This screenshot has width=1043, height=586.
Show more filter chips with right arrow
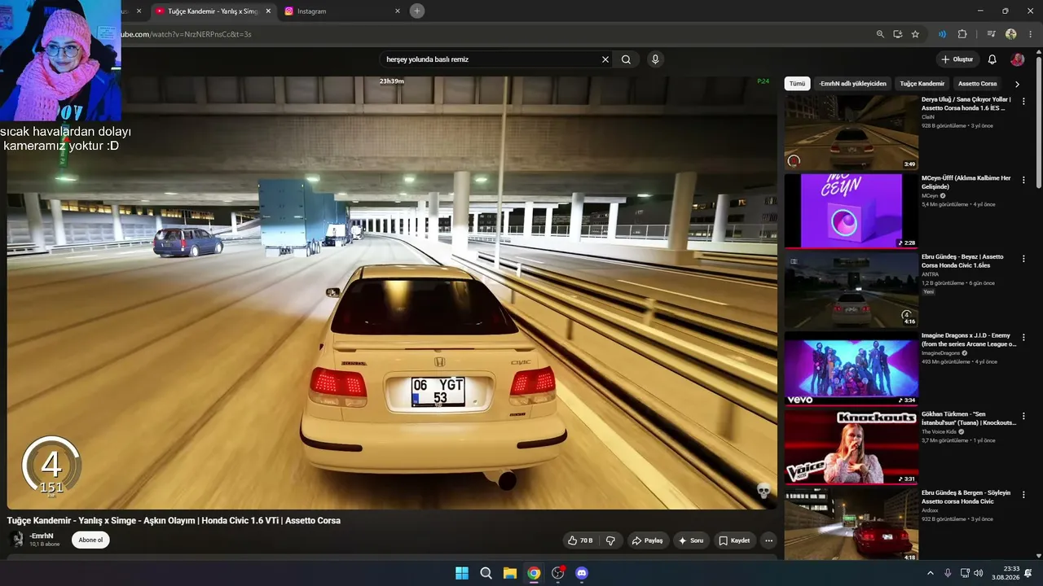1017,84
